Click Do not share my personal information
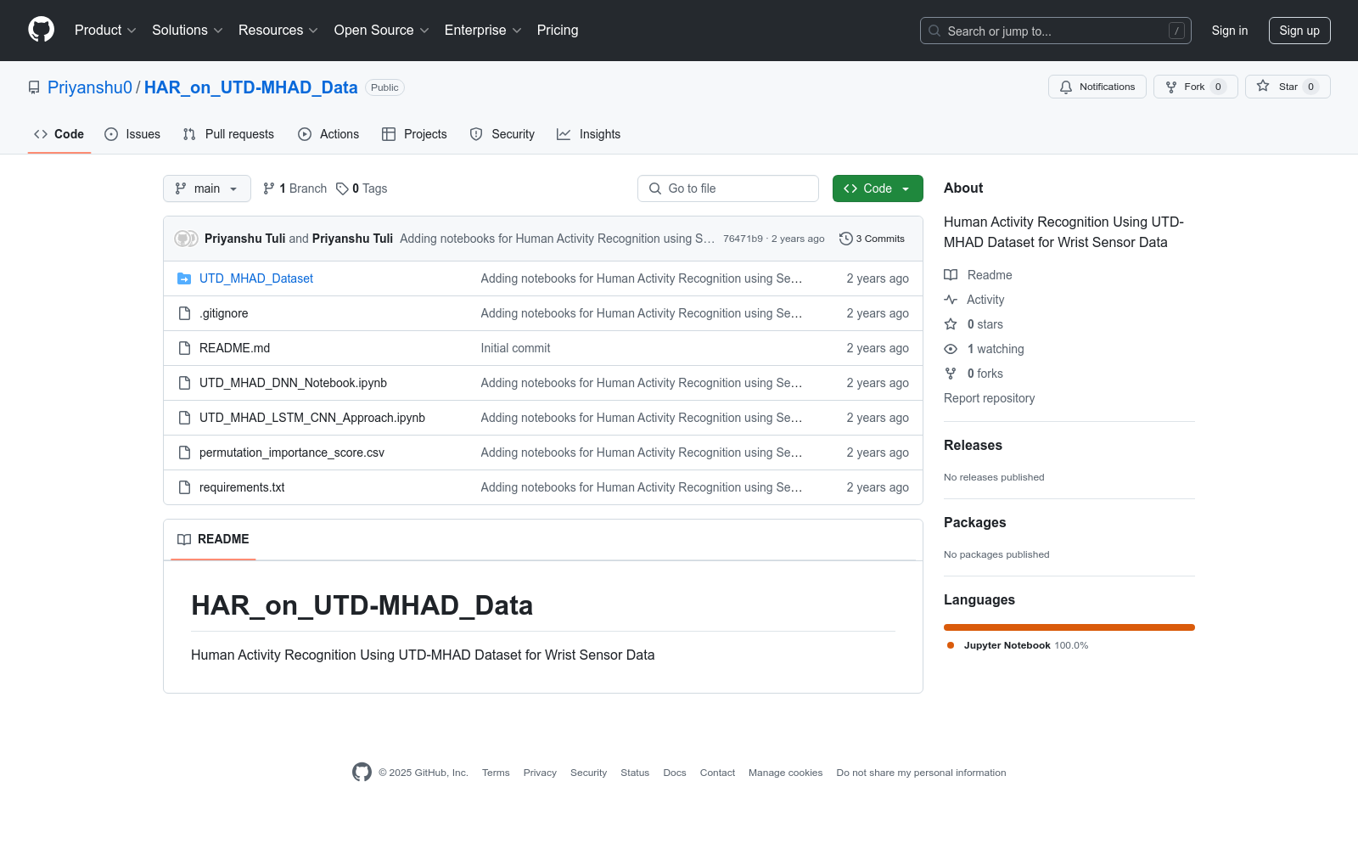 pos(921,773)
